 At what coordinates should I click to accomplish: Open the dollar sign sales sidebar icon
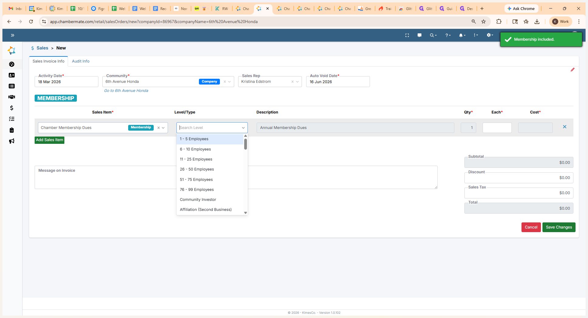[12, 108]
